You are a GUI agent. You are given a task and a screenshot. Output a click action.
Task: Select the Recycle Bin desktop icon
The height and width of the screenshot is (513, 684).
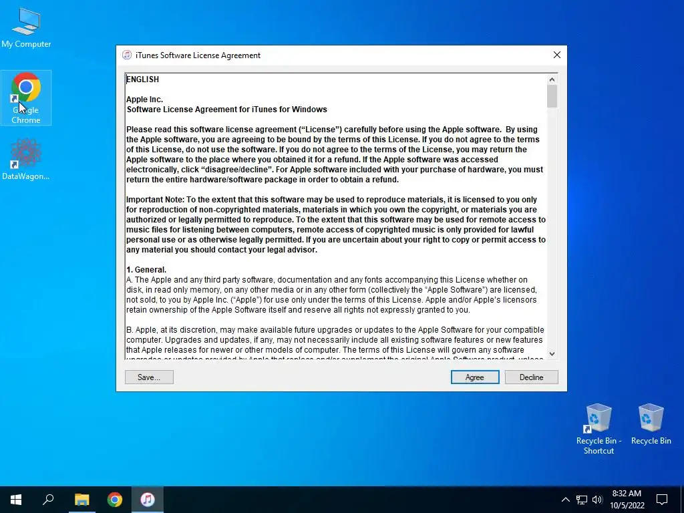tap(651, 424)
